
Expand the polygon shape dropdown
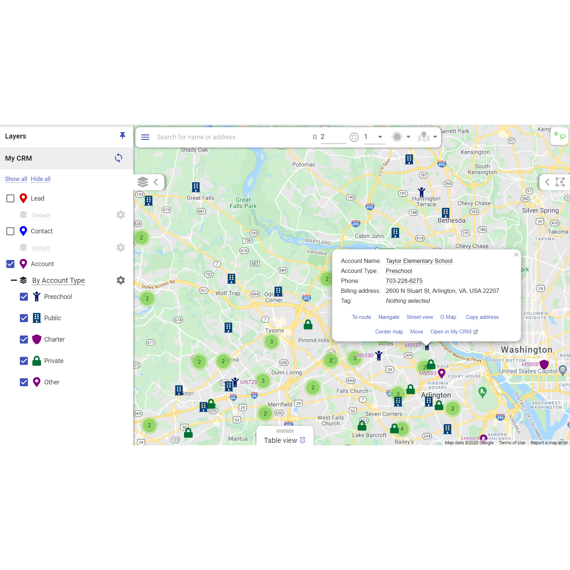point(408,137)
